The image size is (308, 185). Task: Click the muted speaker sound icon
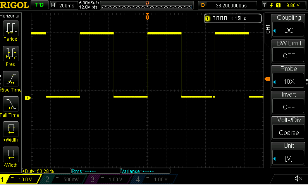[x=298, y=178]
